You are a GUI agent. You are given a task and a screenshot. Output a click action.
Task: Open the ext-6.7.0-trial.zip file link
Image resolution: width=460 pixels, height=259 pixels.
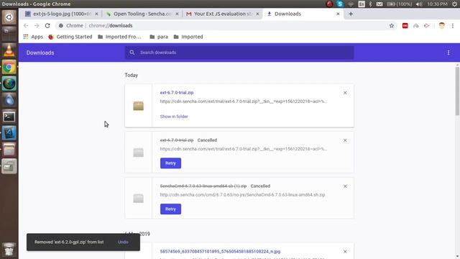click(177, 93)
